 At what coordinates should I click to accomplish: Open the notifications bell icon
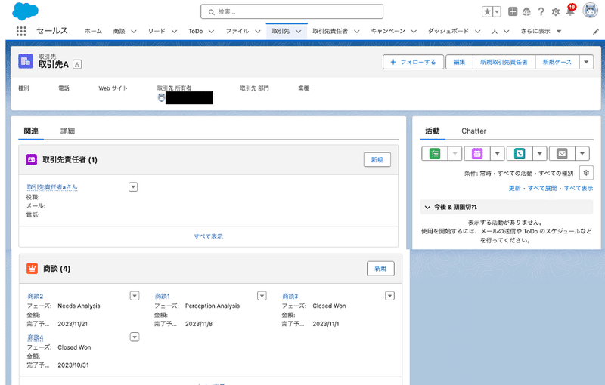[x=570, y=11]
